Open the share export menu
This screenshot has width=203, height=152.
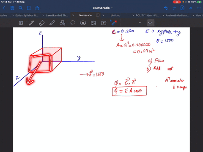pyautogui.click(x=37, y=8)
